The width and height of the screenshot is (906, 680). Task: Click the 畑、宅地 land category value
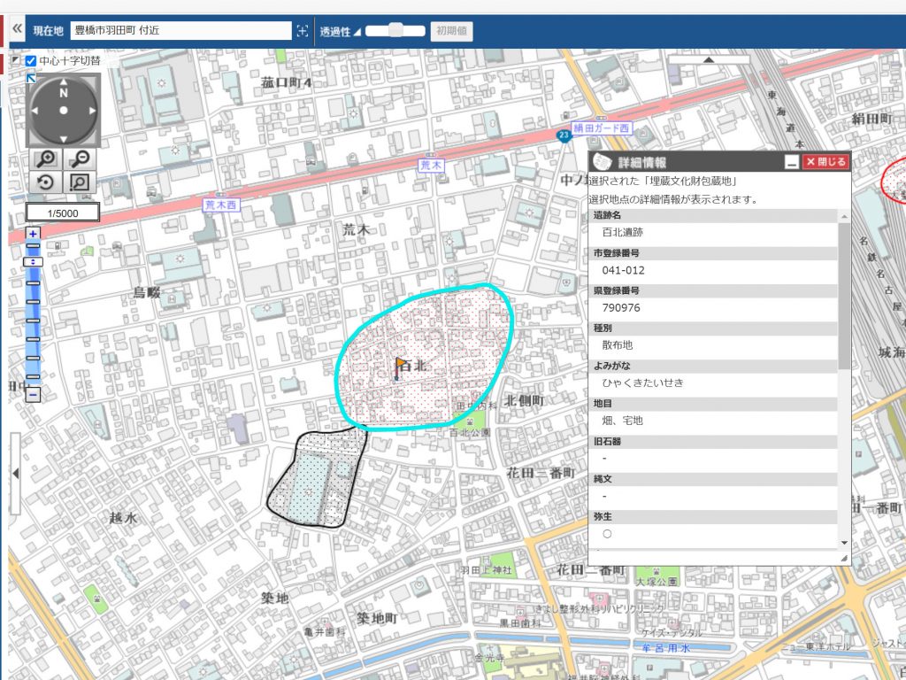(x=622, y=421)
